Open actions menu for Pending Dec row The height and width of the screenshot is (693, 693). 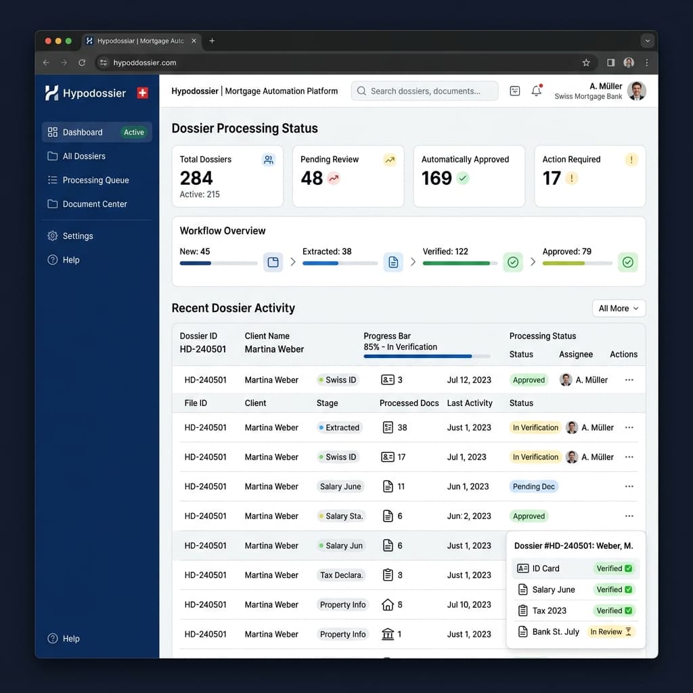pyautogui.click(x=629, y=487)
